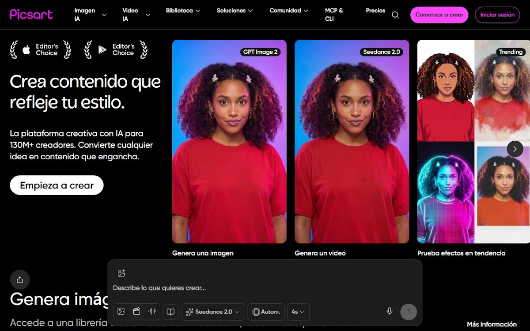Expand the Imagen IA menu

click(90, 15)
